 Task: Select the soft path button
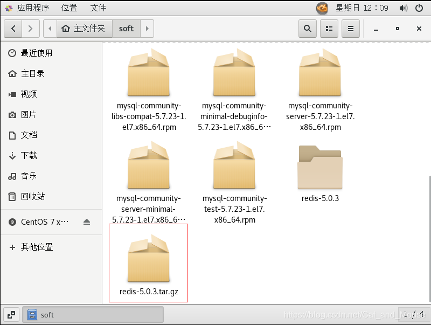[x=126, y=29]
